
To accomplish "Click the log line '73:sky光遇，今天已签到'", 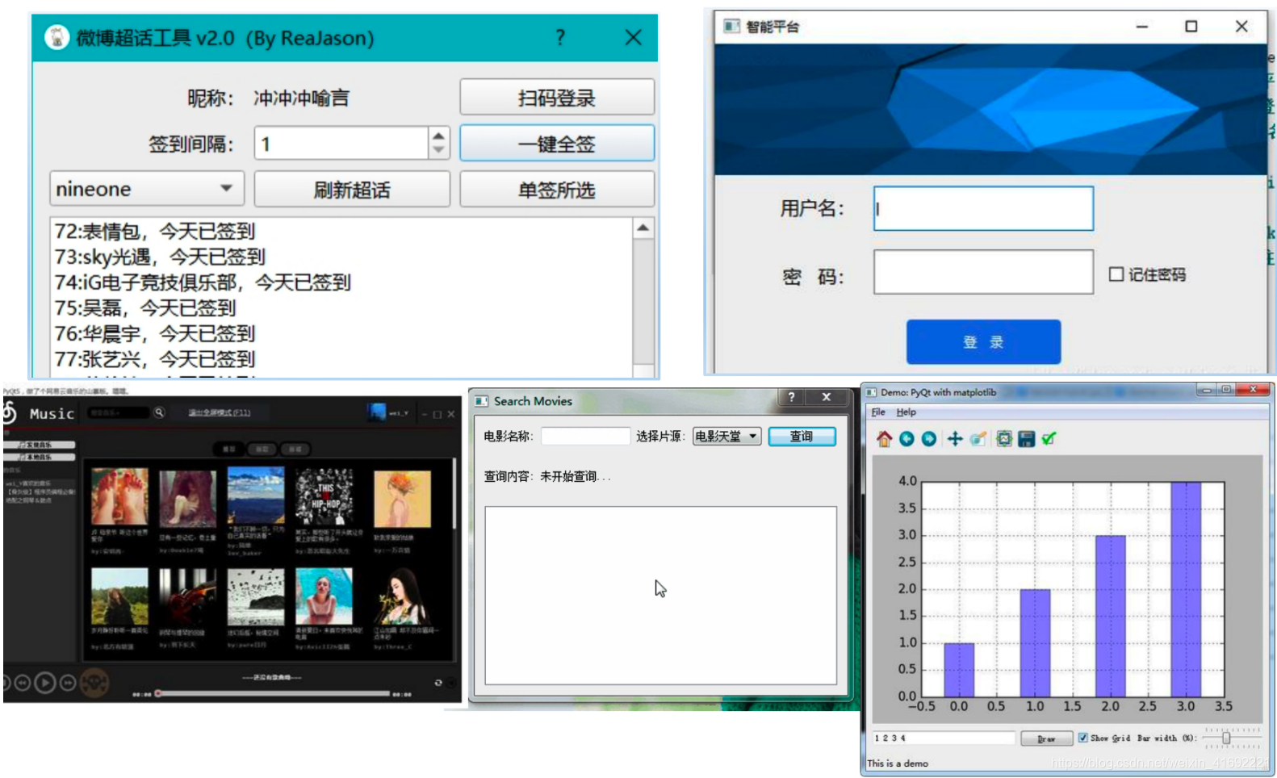I will tap(160, 257).
